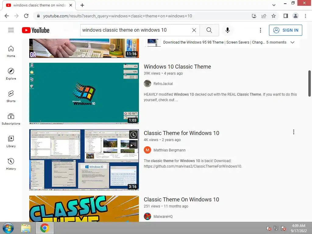Click the Action Center flag tray icon
Viewport: 312px width, 234px height.
pyautogui.click(x=283, y=228)
